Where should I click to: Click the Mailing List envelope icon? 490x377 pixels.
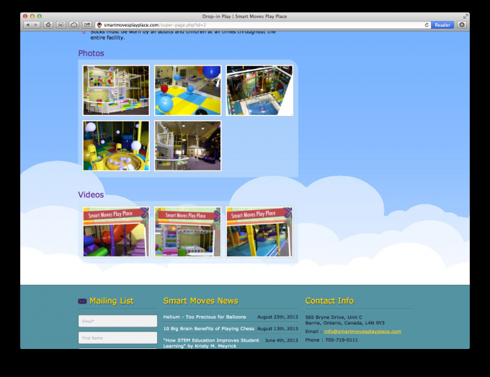click(82, 301)
